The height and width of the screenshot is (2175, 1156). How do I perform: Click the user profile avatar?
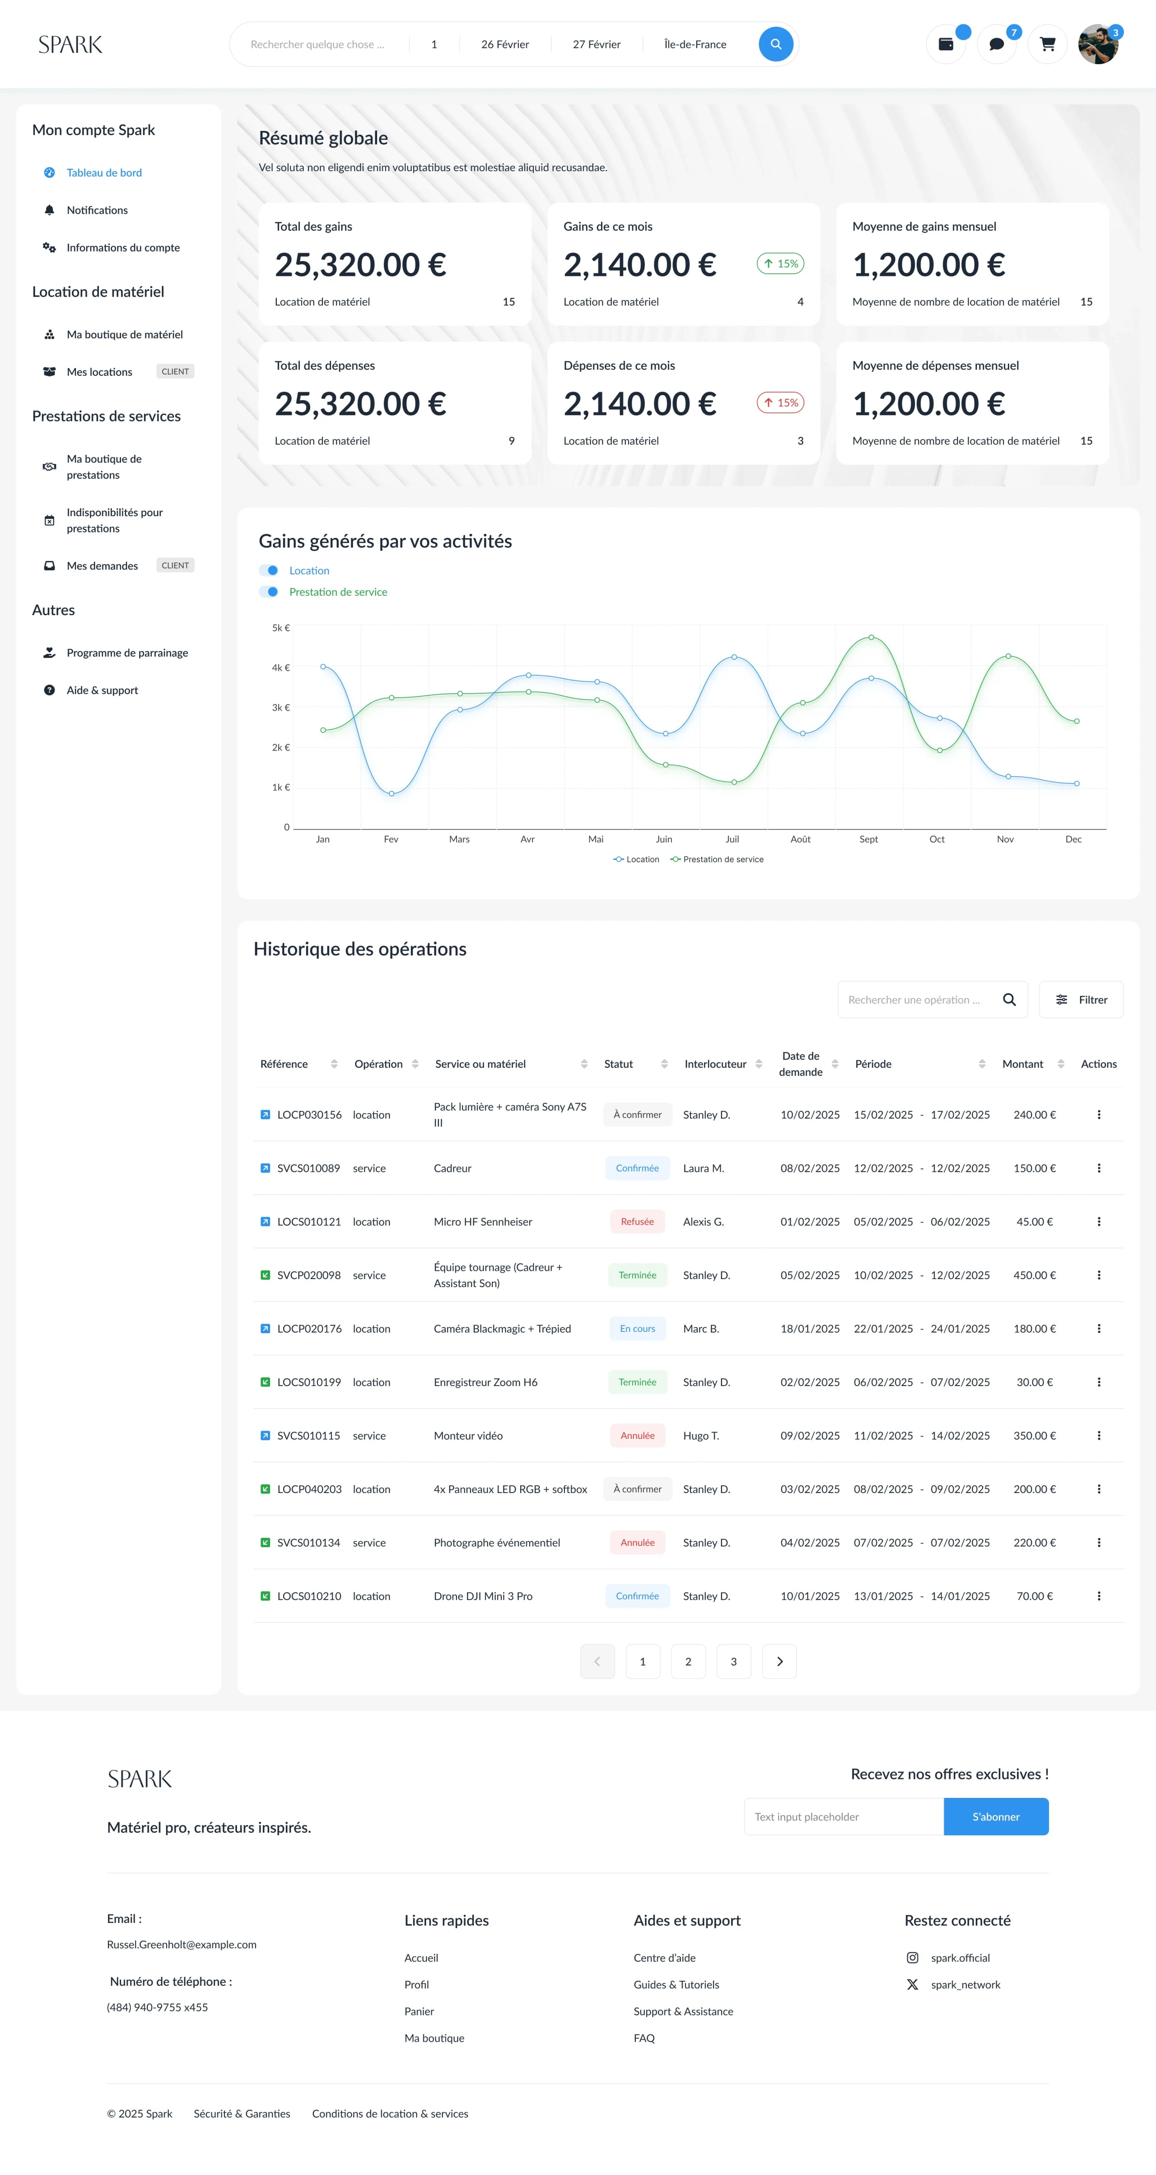click(x=1098, y=44)
